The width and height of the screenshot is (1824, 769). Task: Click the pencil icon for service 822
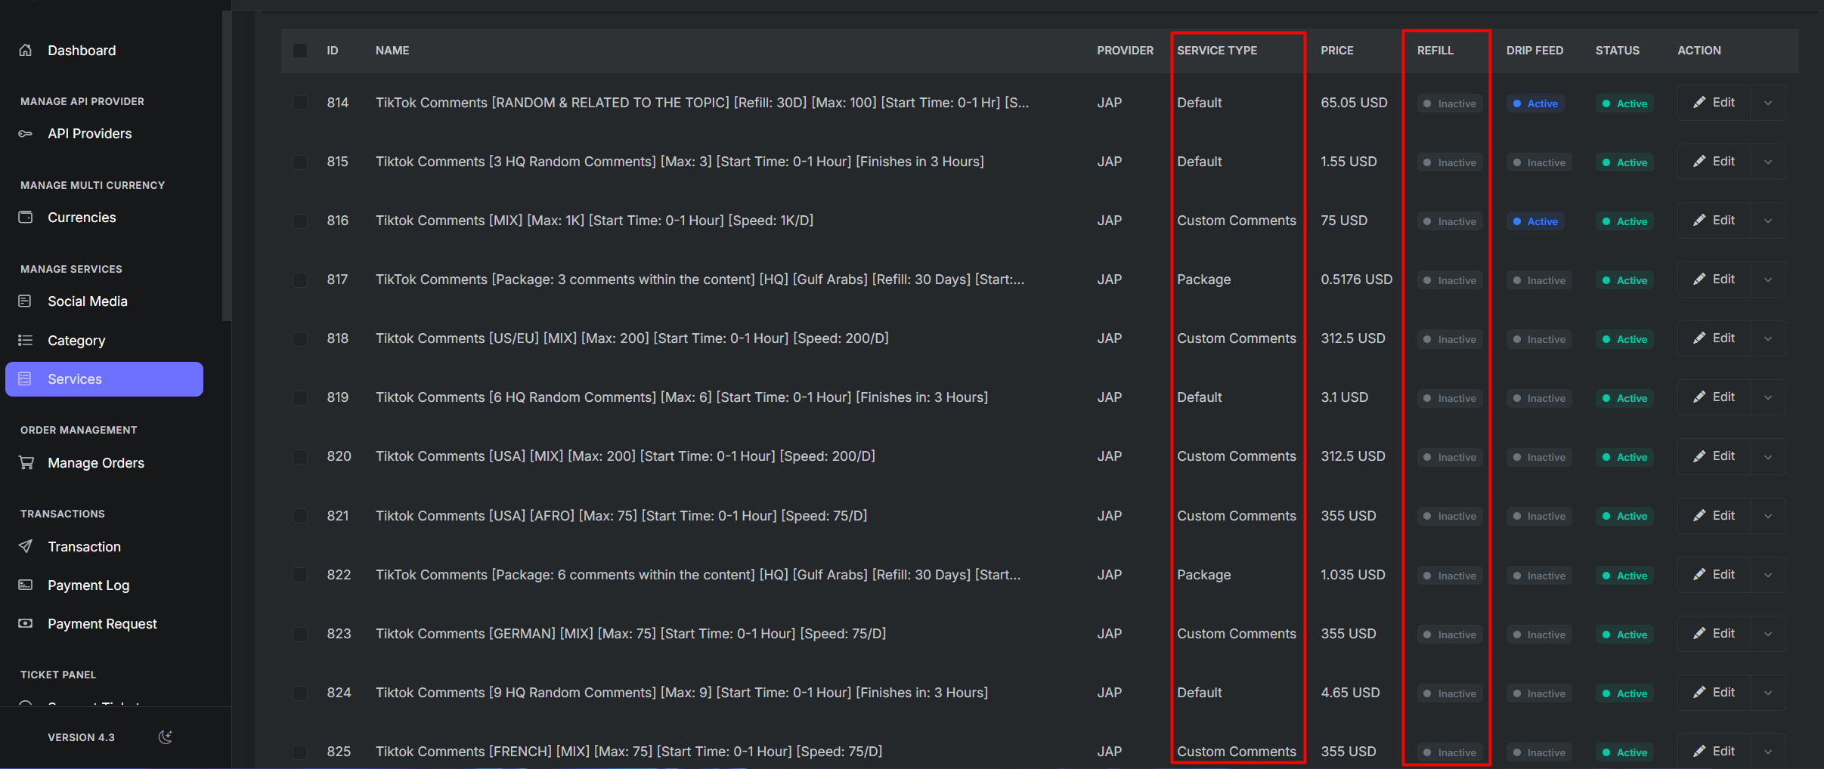pos(1699,575)
